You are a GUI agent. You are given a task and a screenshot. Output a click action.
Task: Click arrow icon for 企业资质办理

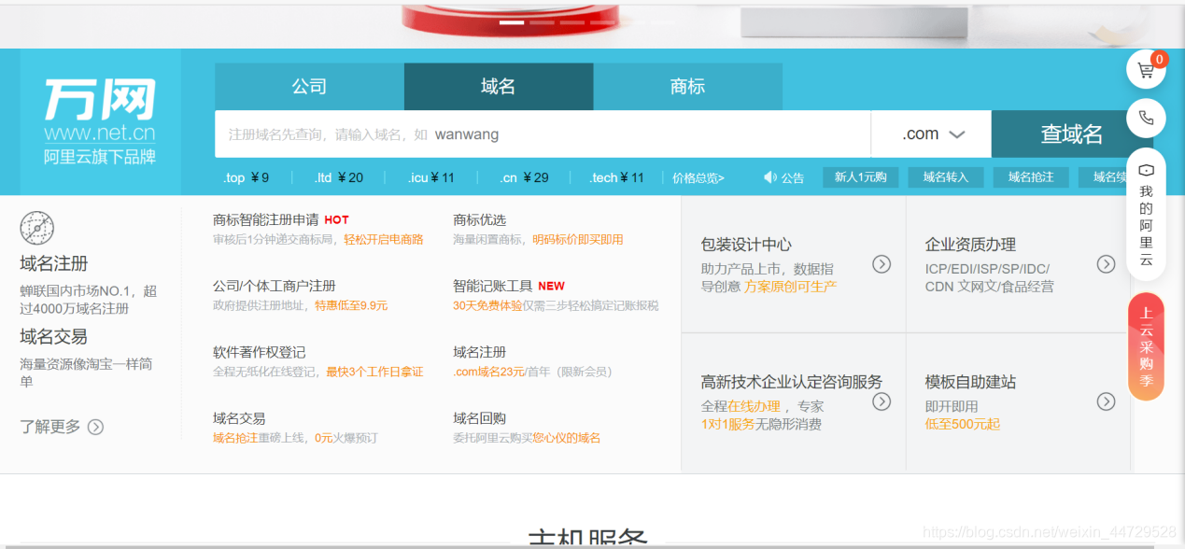(x=1107, y=264)
